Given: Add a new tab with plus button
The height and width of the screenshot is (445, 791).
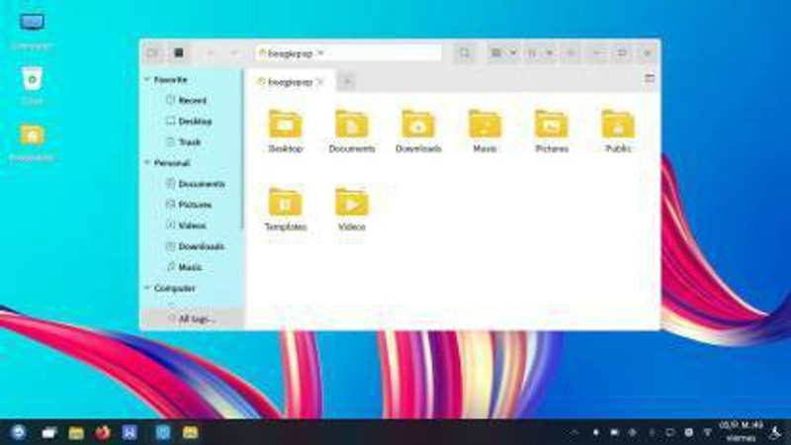Looking at the screenshot, I should pos(347,81).
